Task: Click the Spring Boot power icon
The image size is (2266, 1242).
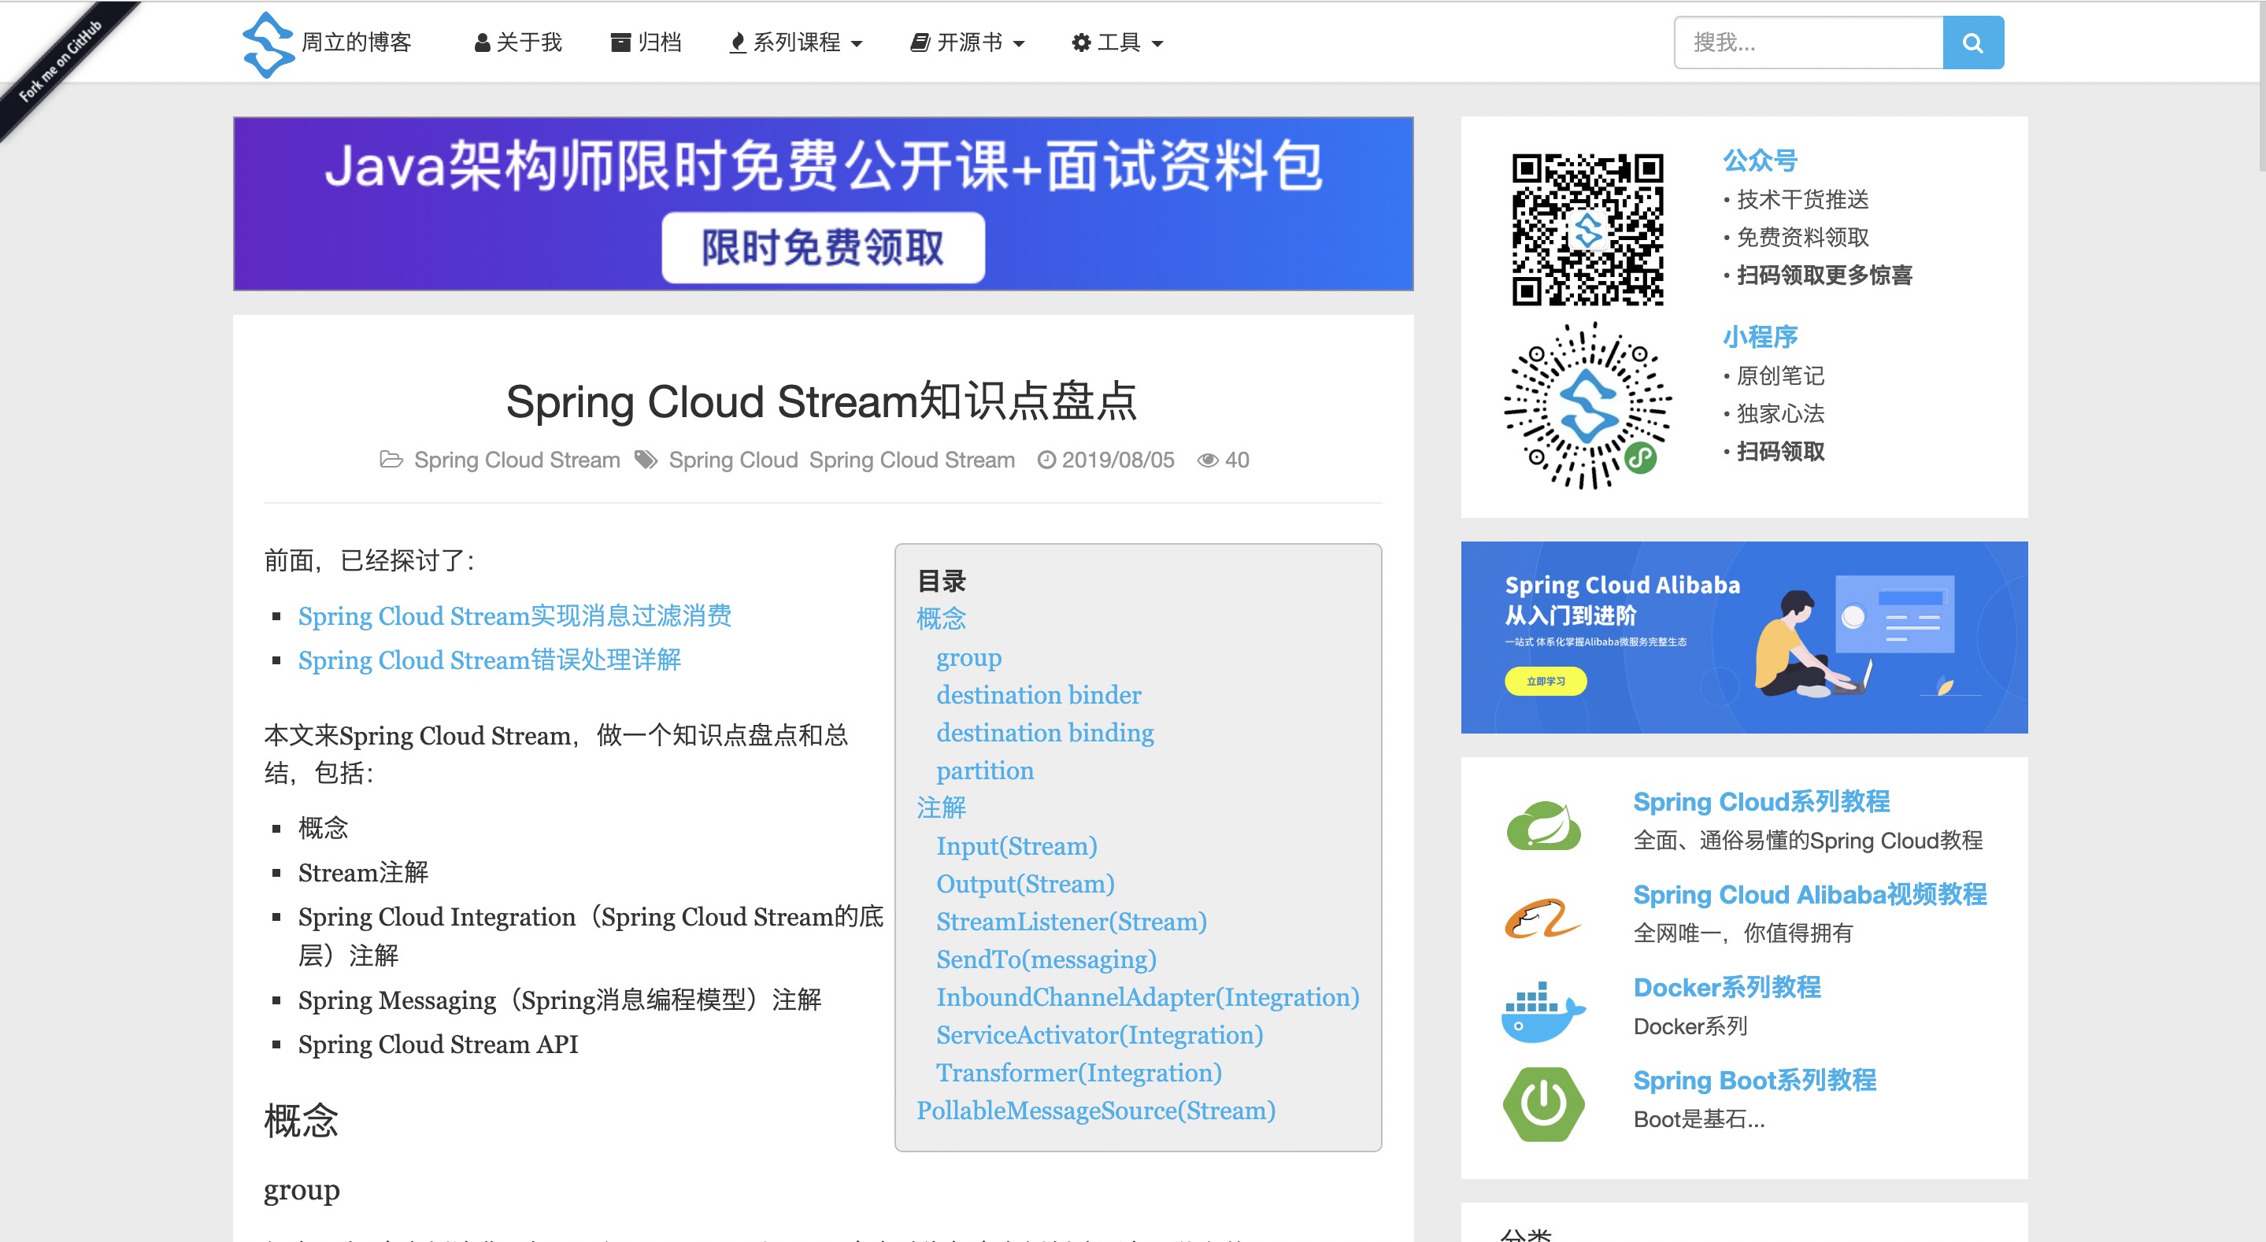Action: (x=1543, y=1104)
